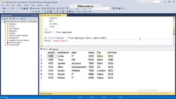Viewport: 176px width, 99px height.
Task: Click Results to File icon
Action: point(73,12)
